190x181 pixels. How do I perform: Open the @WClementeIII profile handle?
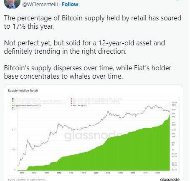click(40, 4)
